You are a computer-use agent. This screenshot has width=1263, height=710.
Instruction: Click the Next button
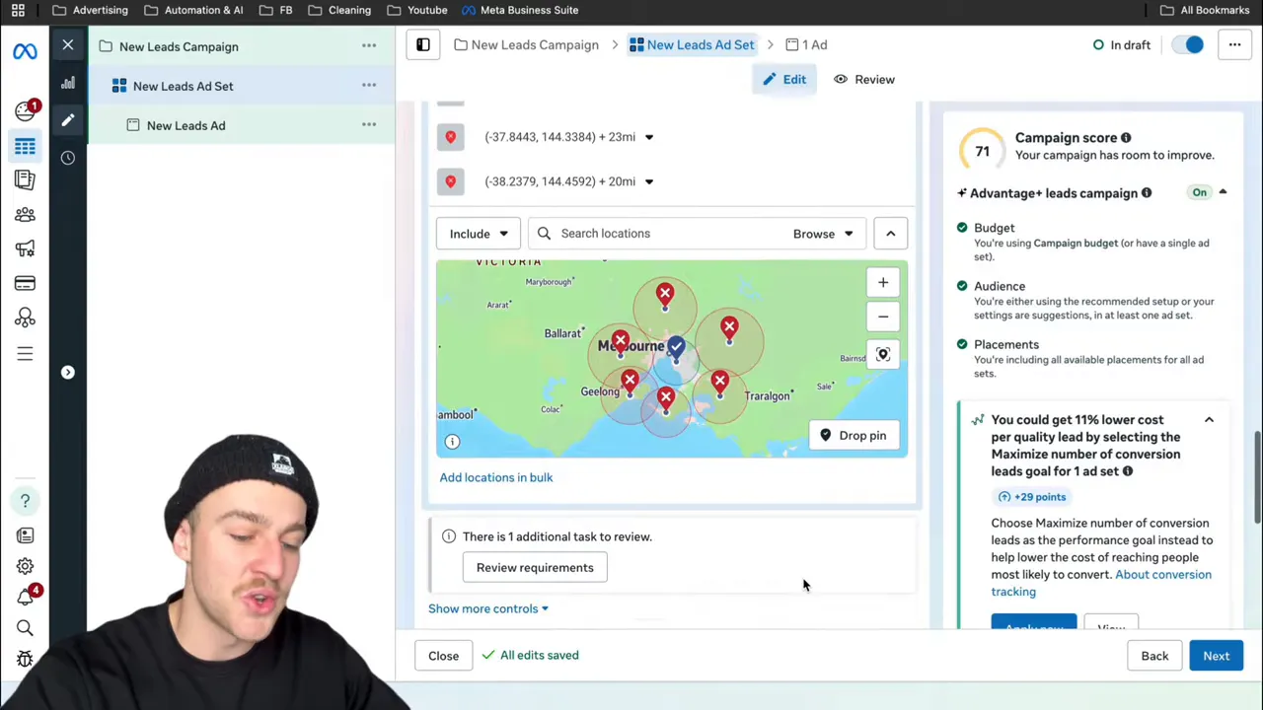pos(1216,656)
